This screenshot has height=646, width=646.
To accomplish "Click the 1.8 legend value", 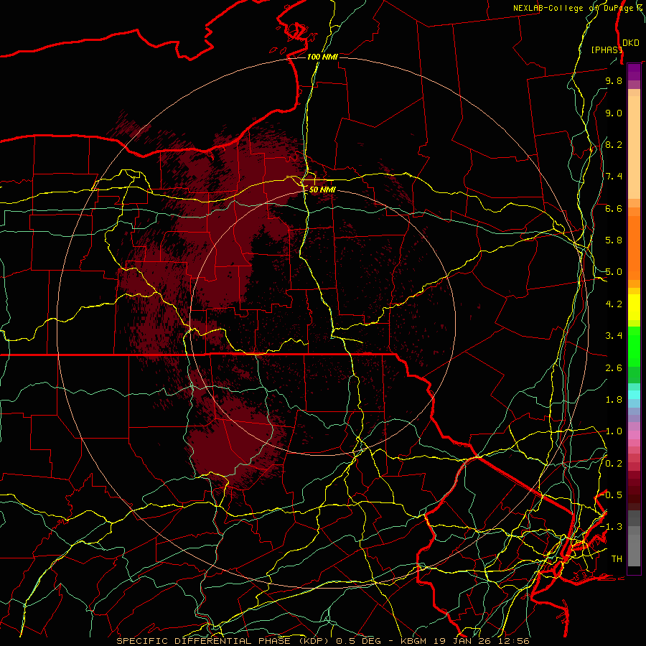I will pyautogui.click(x=614, y=400).
